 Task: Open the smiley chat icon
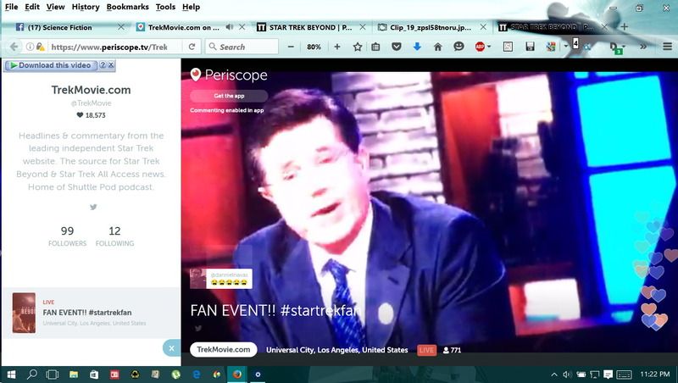click(458, 47)
